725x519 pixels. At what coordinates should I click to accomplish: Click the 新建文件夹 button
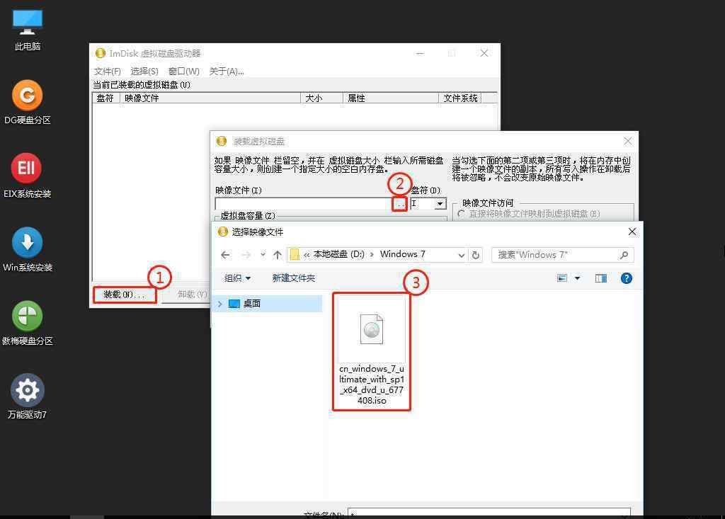point(293,278)
